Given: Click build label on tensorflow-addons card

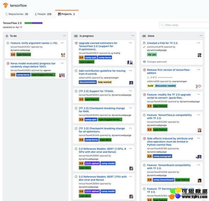Looking at the screenshot, I should coord(150,86).
